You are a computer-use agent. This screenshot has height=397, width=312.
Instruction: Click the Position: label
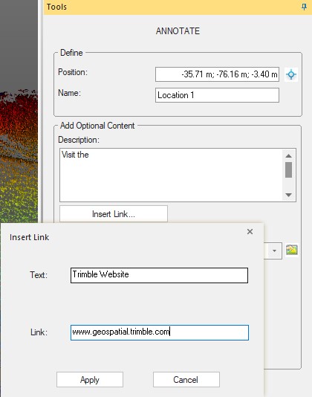pos(73,72)
